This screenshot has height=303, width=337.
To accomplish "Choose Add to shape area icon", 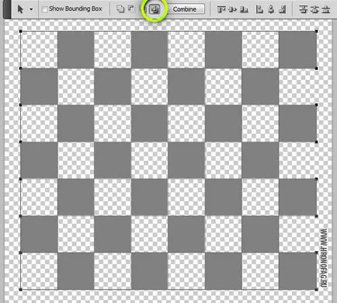I will click(120, 9).
